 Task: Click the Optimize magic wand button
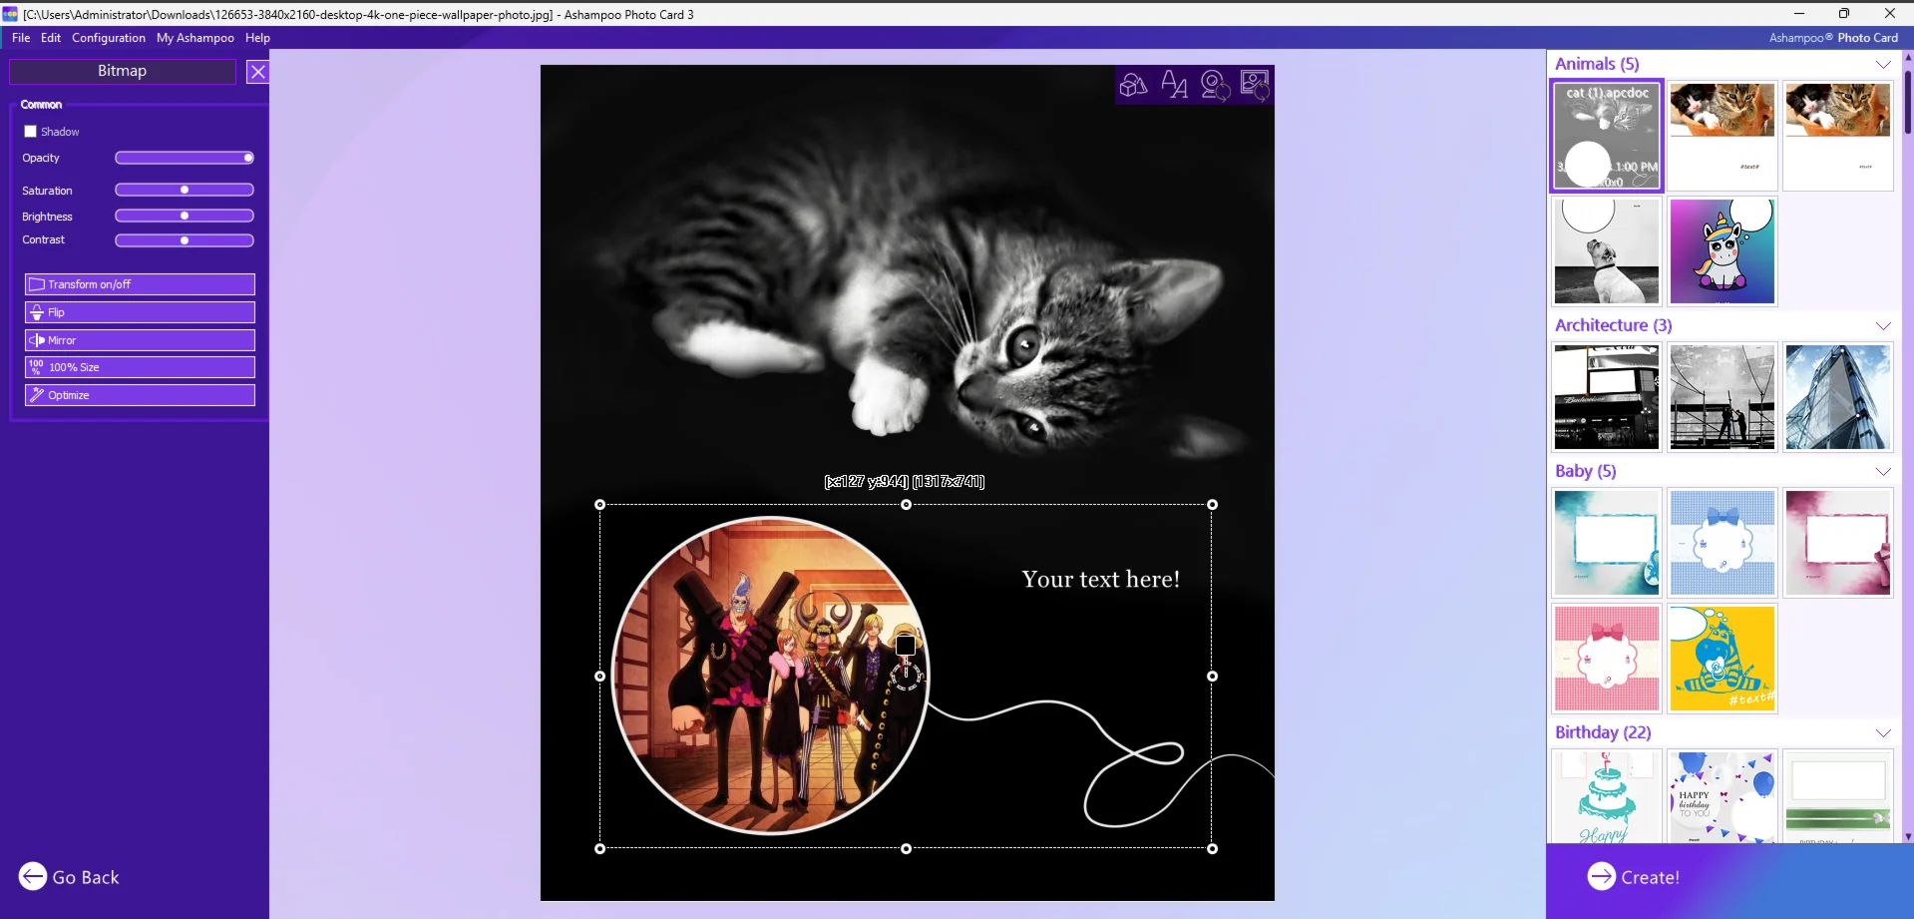click(140, 395)
